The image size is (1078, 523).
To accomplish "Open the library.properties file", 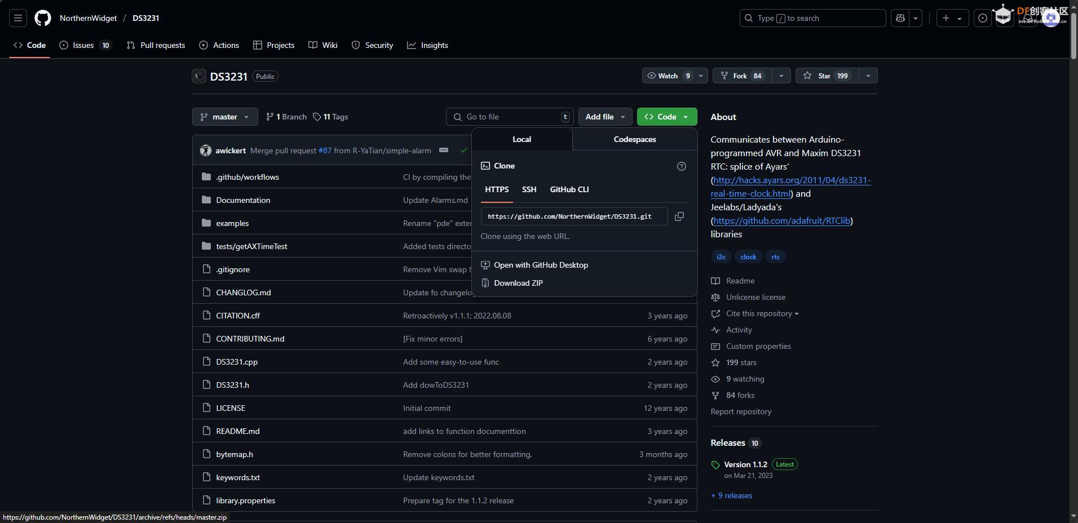I will (246, 500).
